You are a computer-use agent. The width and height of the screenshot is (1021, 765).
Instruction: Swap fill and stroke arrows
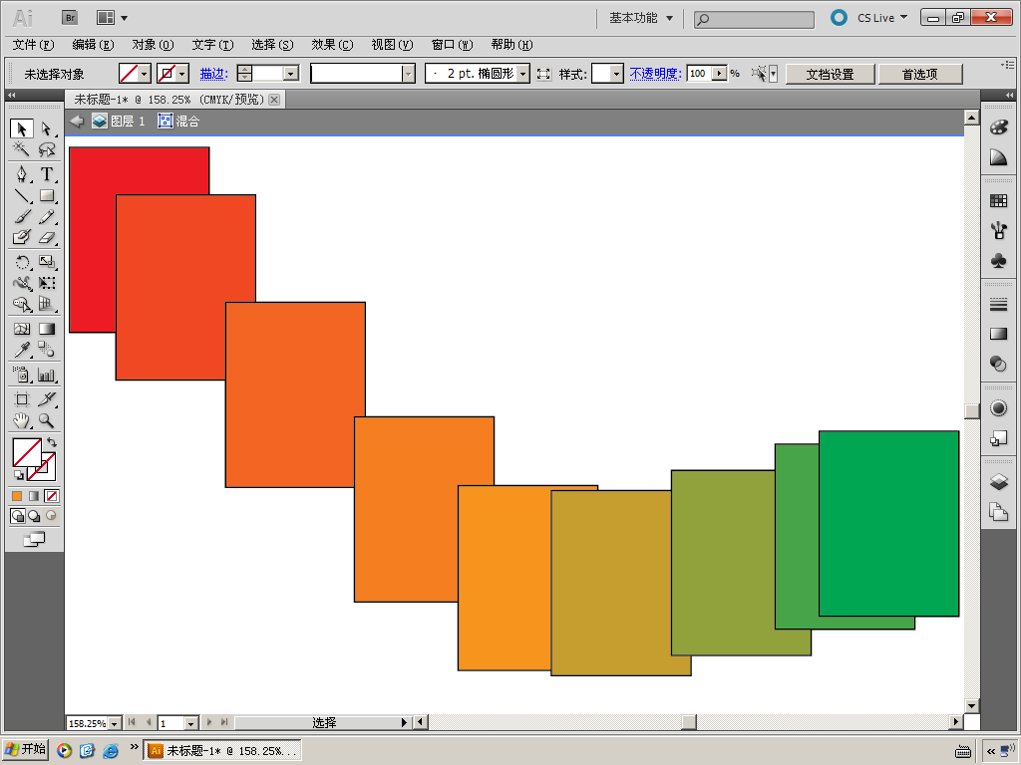coord(52,442)
